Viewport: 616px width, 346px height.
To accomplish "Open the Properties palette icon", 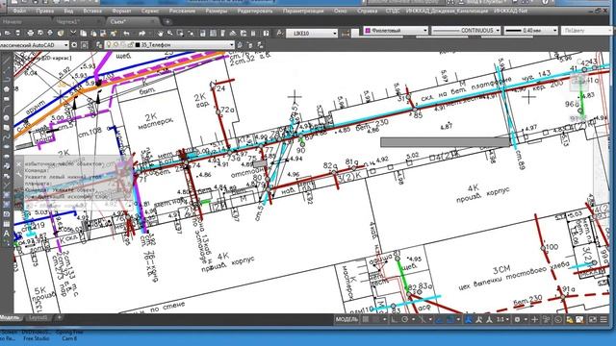I will click(x=203, y=34).
